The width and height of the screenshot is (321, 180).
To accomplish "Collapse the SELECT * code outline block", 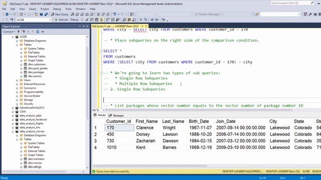I will pyautogui.click(x=101, y=51).
